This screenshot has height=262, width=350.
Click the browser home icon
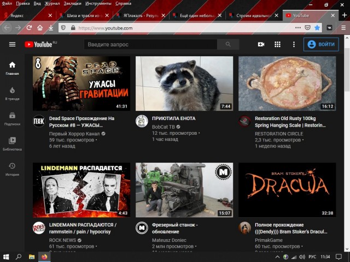click(40, 28)
